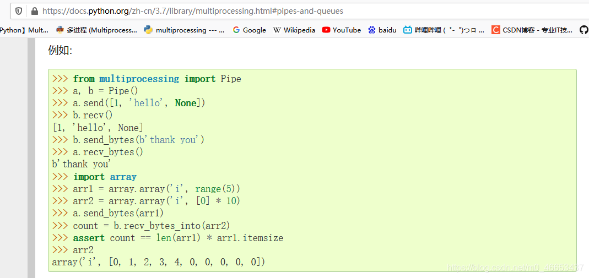Open the 多进程 (Multiprocess... bookmark
589x278 pixels.
pyautogui.click(x=97, y=30)
